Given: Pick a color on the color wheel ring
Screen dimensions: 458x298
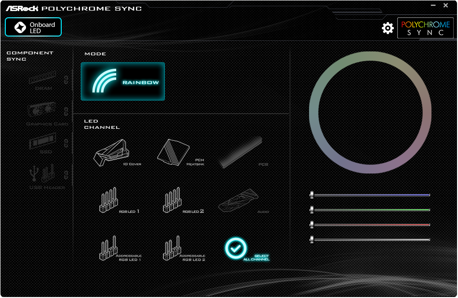Looking at the screenshot, I should [x=370, y=56].
